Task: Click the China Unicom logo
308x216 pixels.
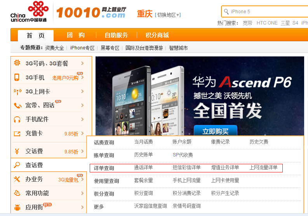Action: point(28,12)
